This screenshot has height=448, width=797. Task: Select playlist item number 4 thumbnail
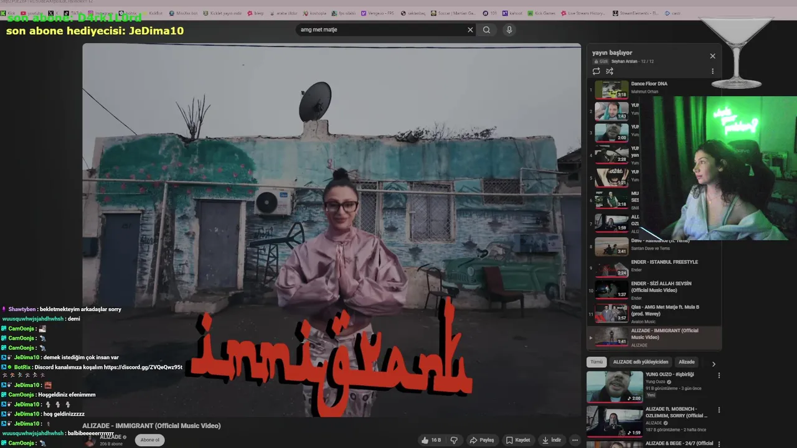pos(611,154)
